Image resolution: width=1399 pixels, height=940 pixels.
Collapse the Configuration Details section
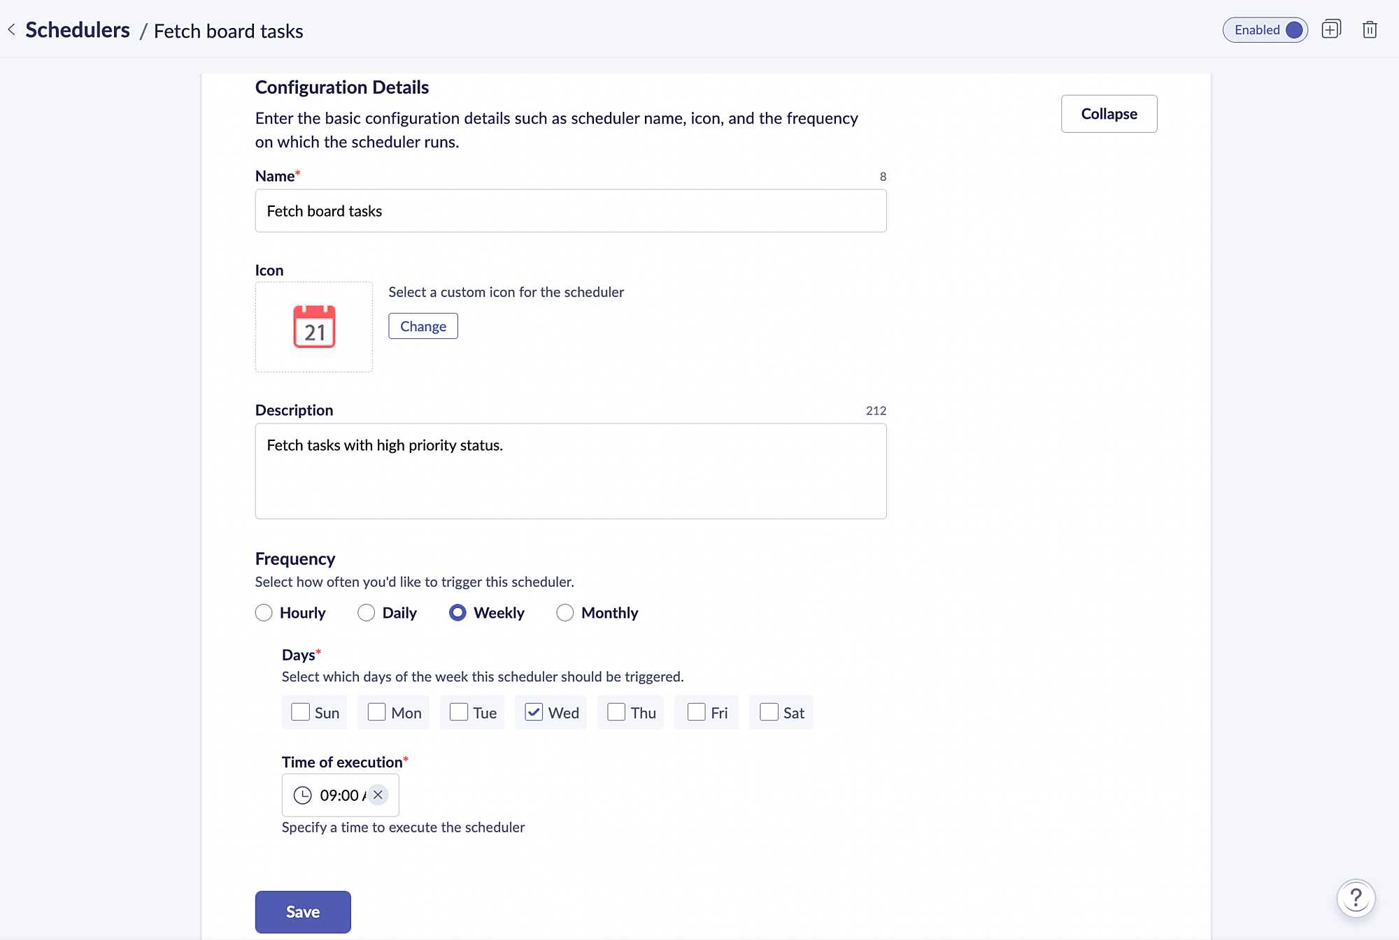click(x=1109, y=114)
